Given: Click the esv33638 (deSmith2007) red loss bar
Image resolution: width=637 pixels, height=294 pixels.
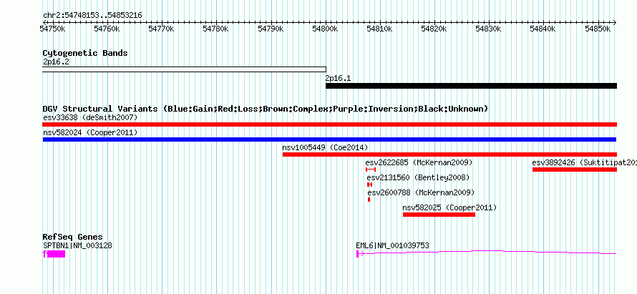Looking at the screenshot, I should (329, 124).
